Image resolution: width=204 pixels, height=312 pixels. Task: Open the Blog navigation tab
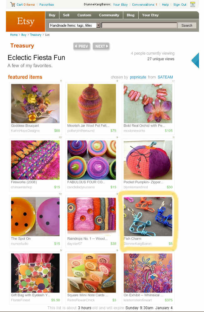click(130, 15)
